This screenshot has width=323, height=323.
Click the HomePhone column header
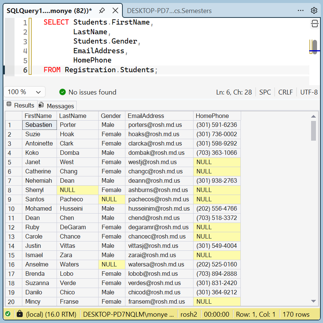click(x=217, y=116)
